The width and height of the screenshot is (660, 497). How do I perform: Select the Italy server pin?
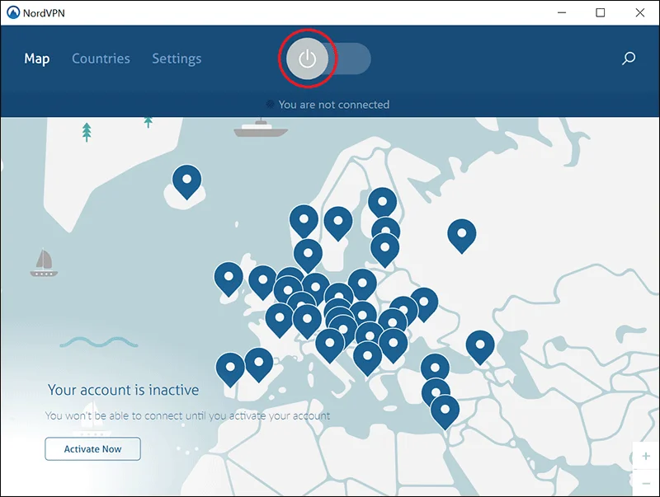coord(330,345)
